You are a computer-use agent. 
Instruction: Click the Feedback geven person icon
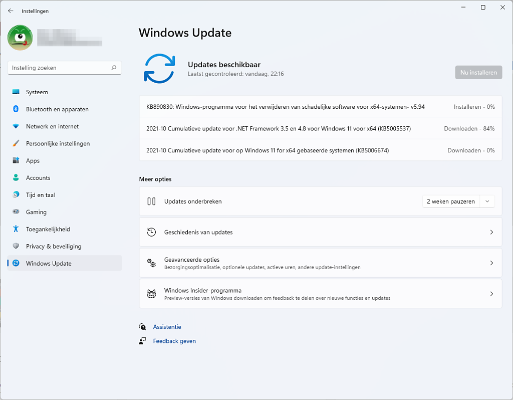pos(142,341)
